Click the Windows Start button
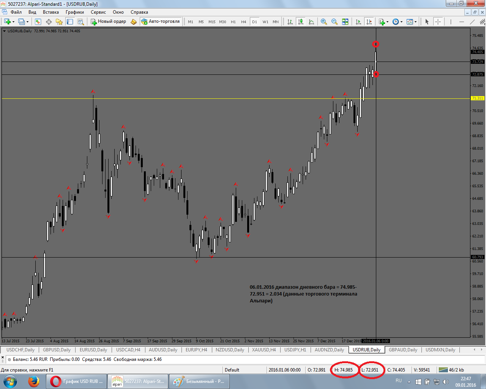The width and height of the screenshot is (486, 389). [x=10, y=381]
